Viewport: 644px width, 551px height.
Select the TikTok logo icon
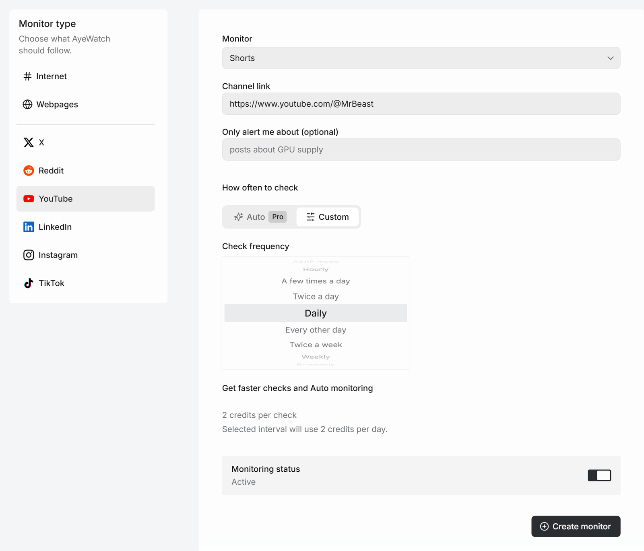pyautogui.click(x=29, y=283)
